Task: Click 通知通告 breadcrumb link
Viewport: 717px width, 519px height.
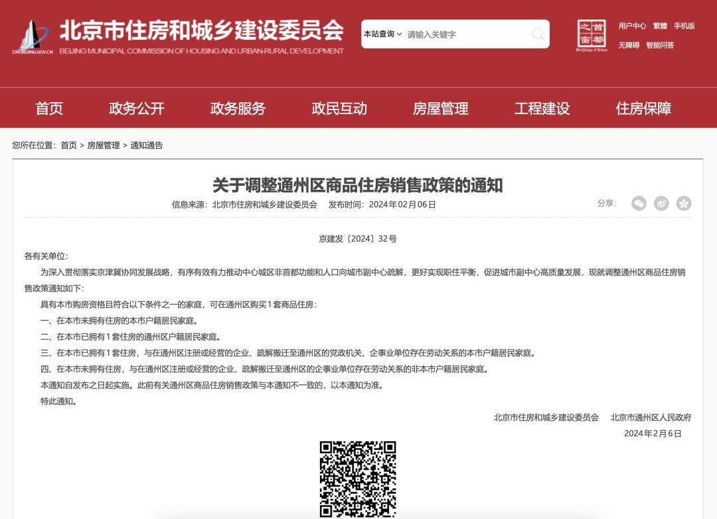Action: (x=147, y=145)
